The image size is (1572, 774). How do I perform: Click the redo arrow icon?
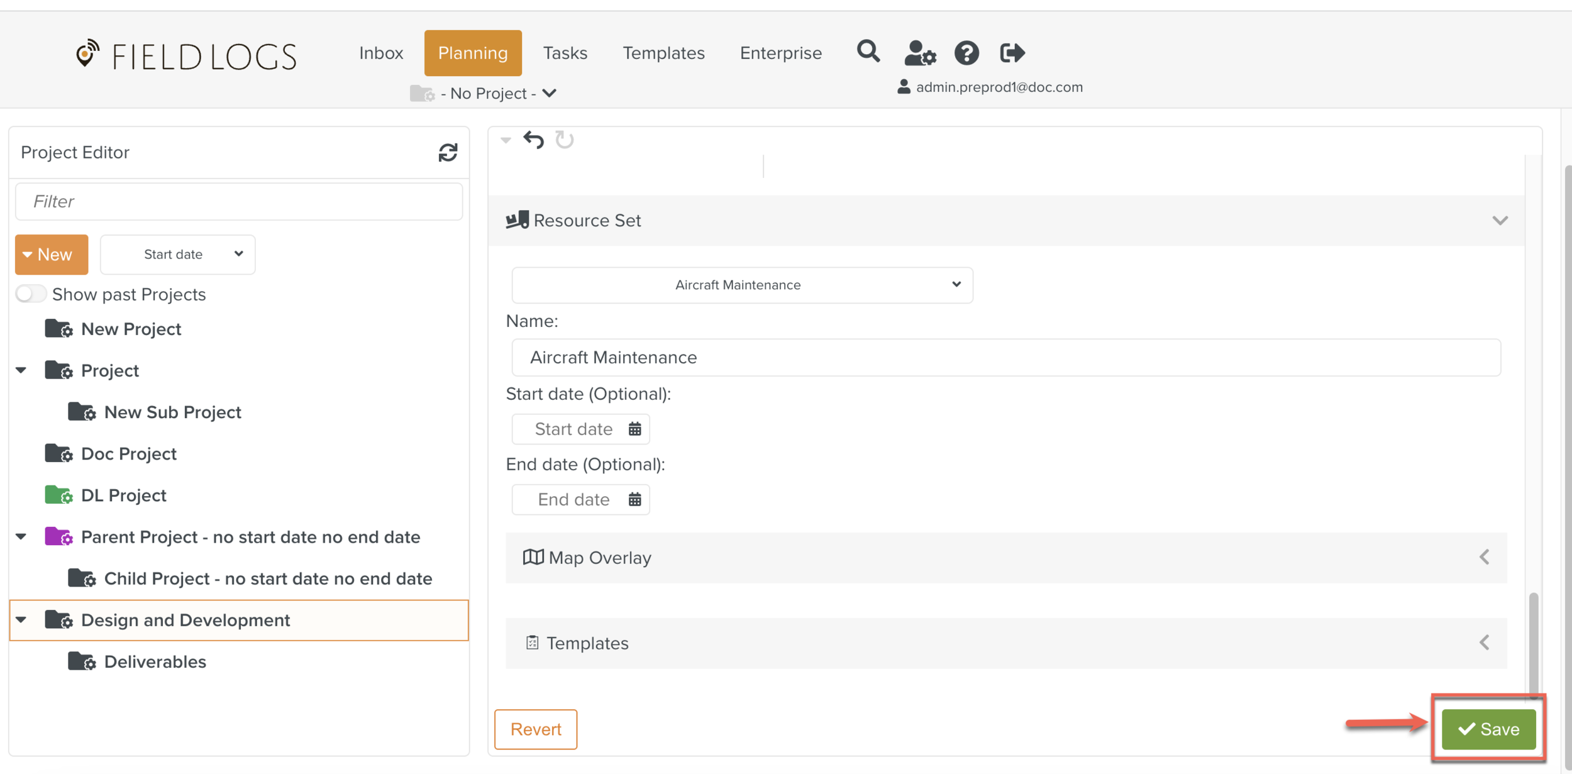(x=564, y=140)
